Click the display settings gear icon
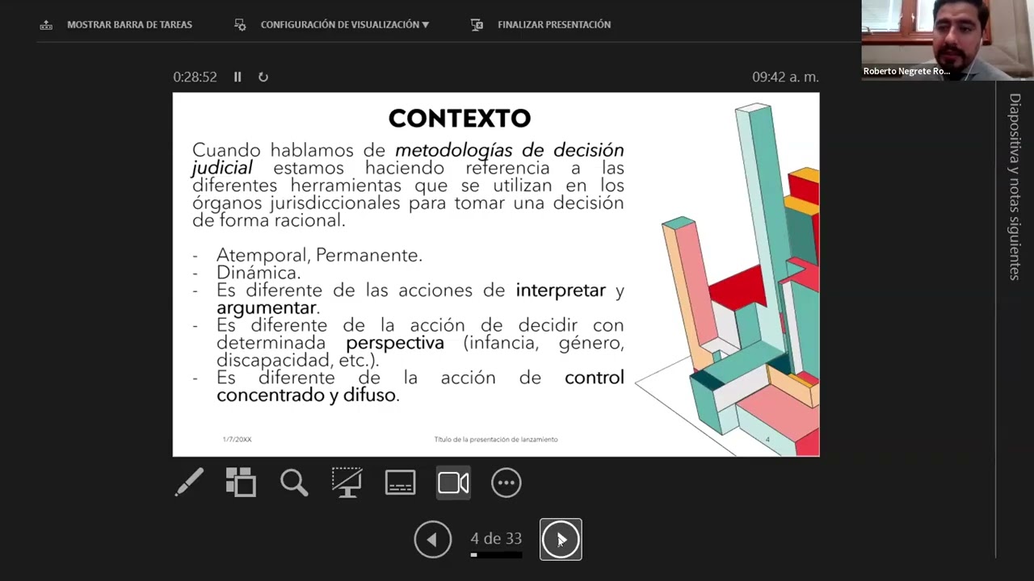The width and height of the screenshot is (1034, 581). click(x=240, y=25)
